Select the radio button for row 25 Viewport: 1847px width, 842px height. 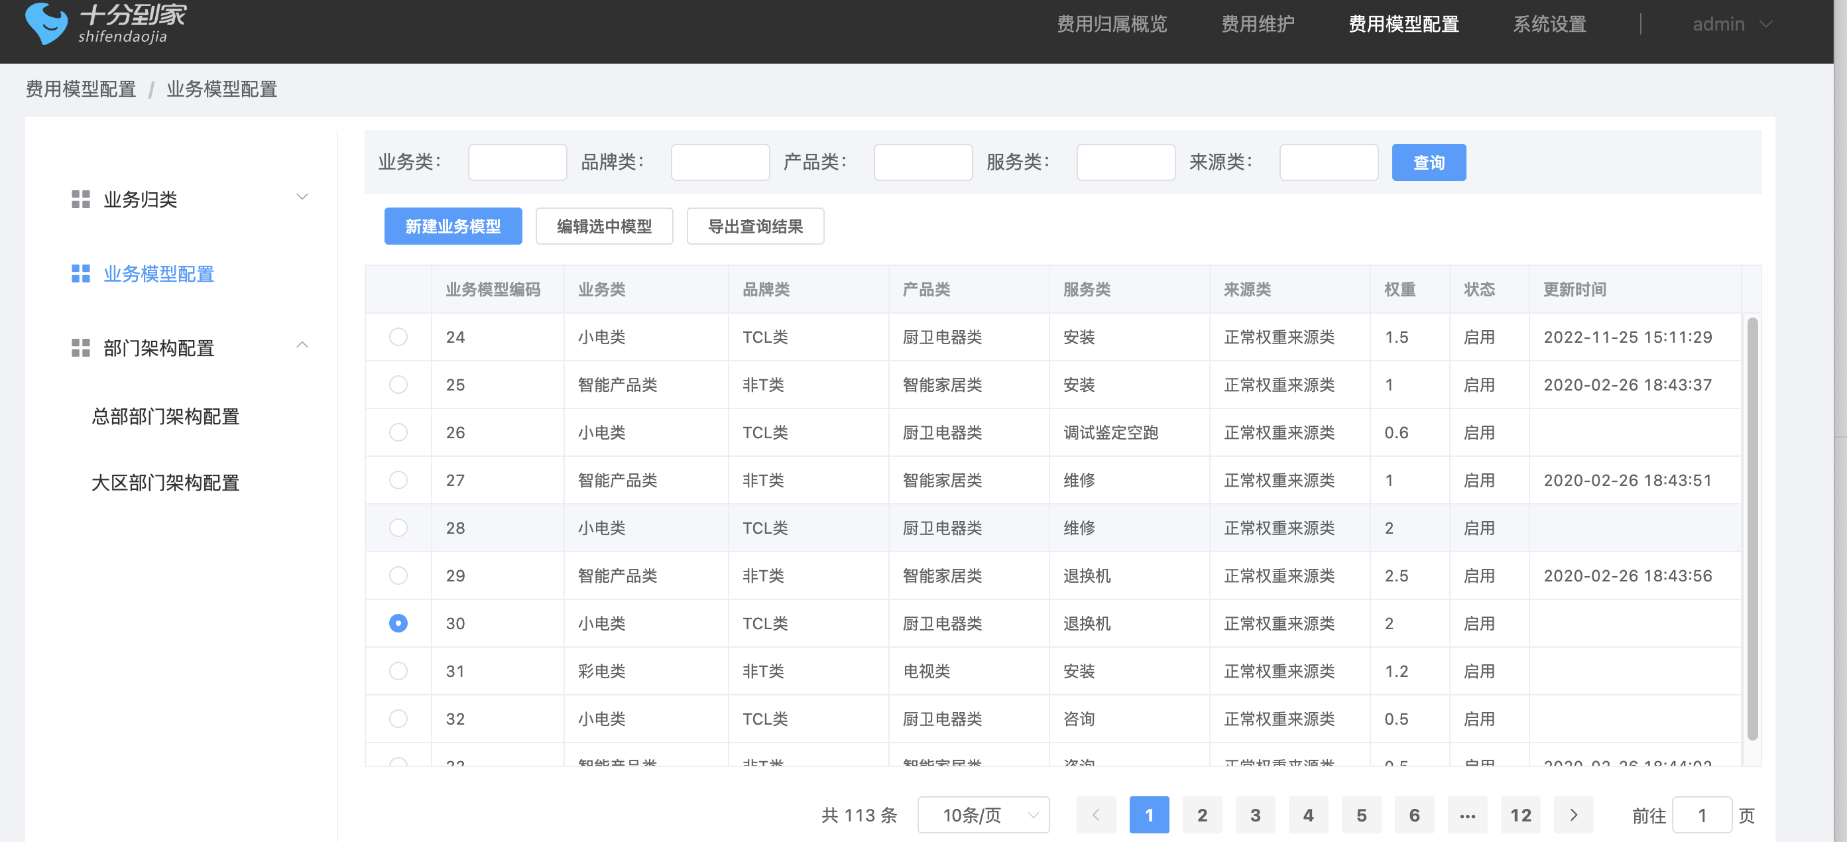click(x=398, y=385)
